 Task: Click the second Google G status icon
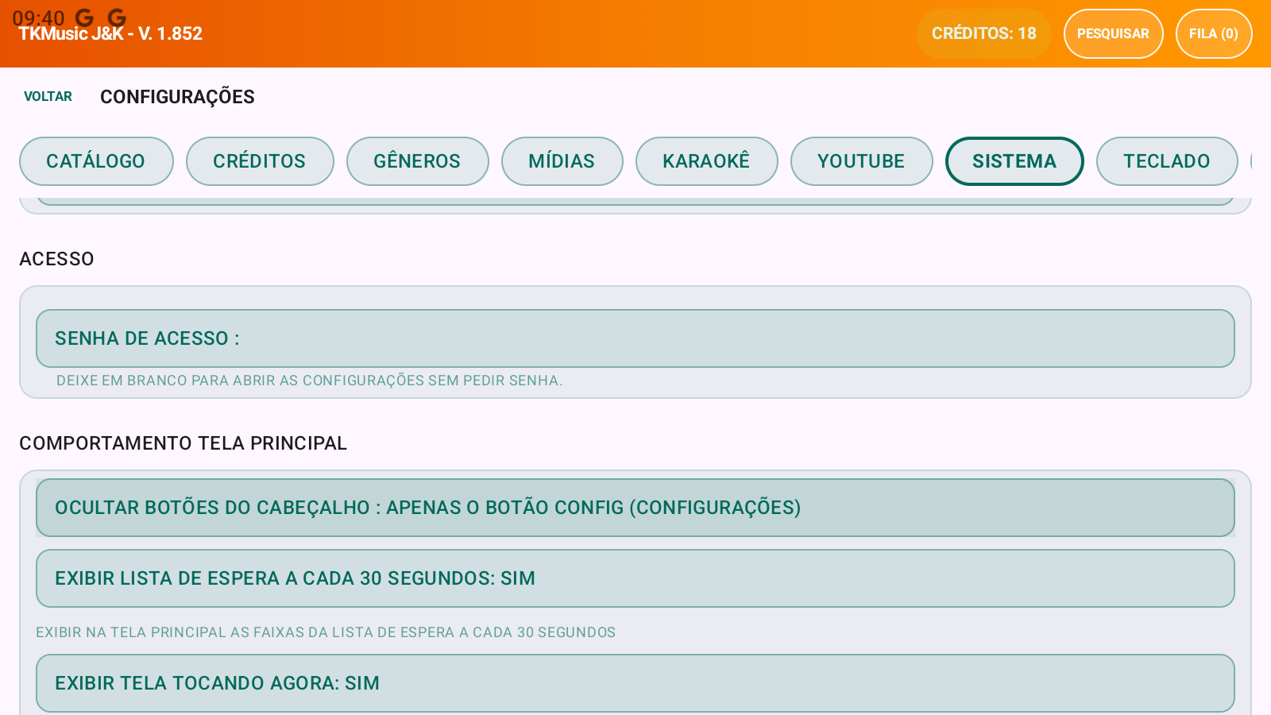(117, 17)
